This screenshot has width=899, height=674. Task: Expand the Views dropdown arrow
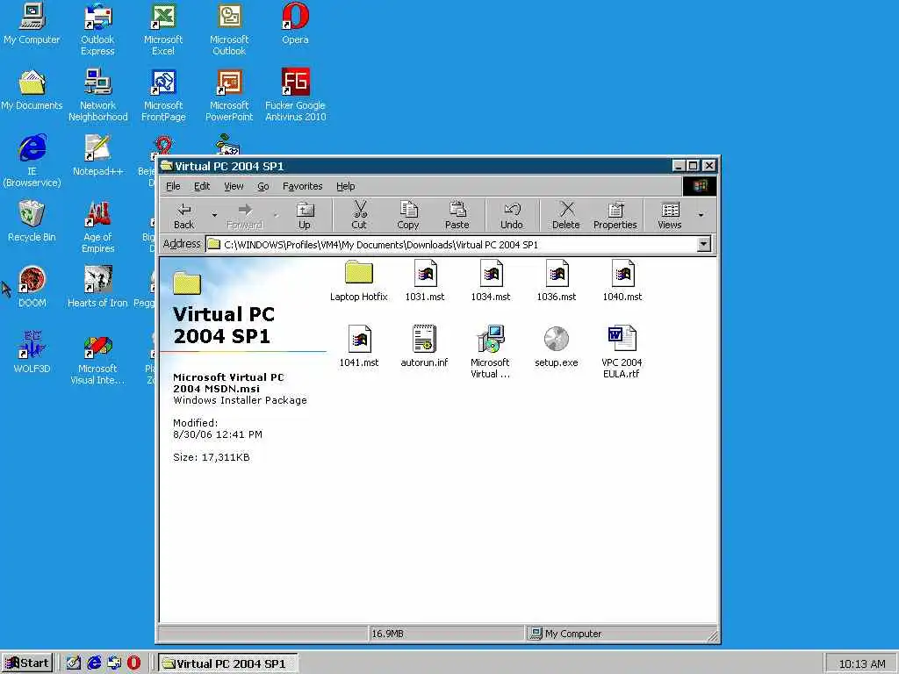point(701,216)
